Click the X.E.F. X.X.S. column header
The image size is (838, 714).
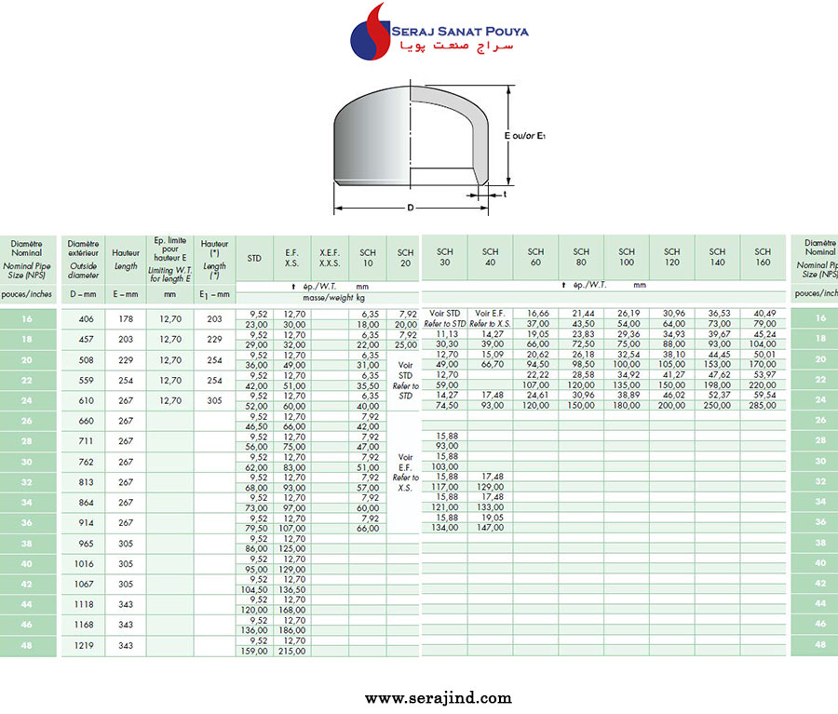pos(330,257)
